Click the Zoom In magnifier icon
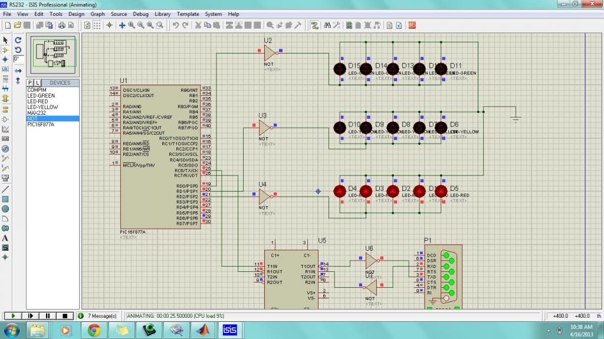Image resolution: width=604 pixels, height=339 pixels. [x=132, y=25]
